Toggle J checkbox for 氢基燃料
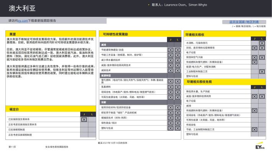272x153 pixels. pos(170,87)
